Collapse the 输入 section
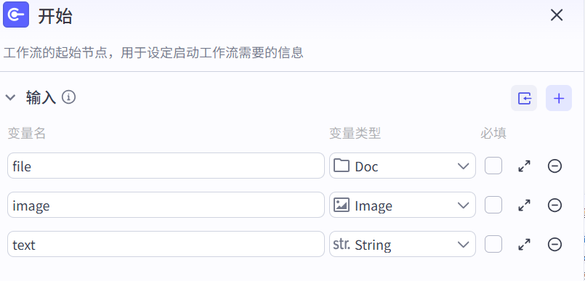The image size is (585, 281). [10, 97]
